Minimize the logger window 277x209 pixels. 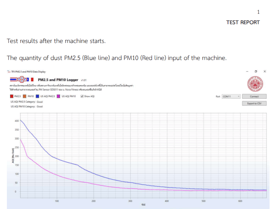tap(247, 72)
